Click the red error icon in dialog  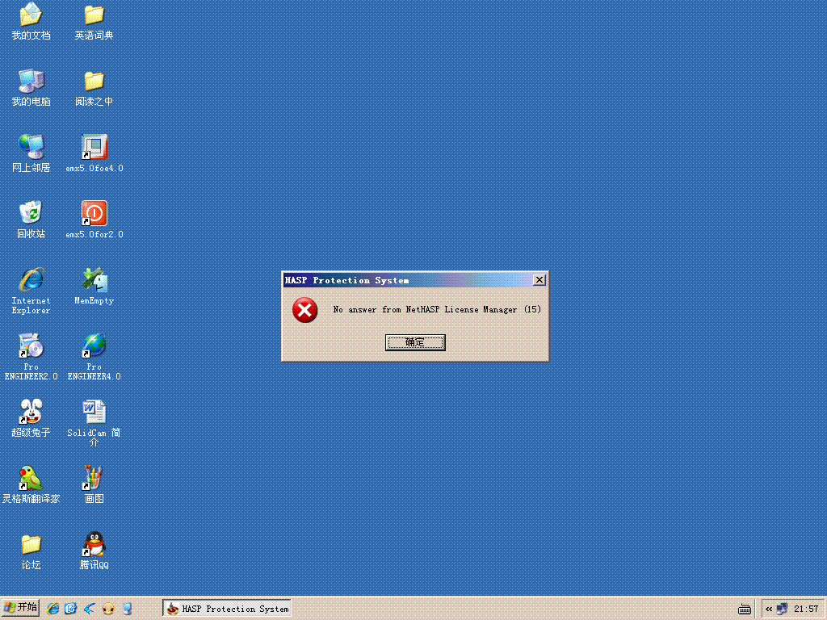(304, 310)
